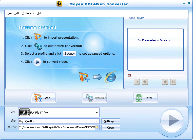Browse output folder with folder icon
This screenshot has height=140, width=193.
(x=97, y=127)
